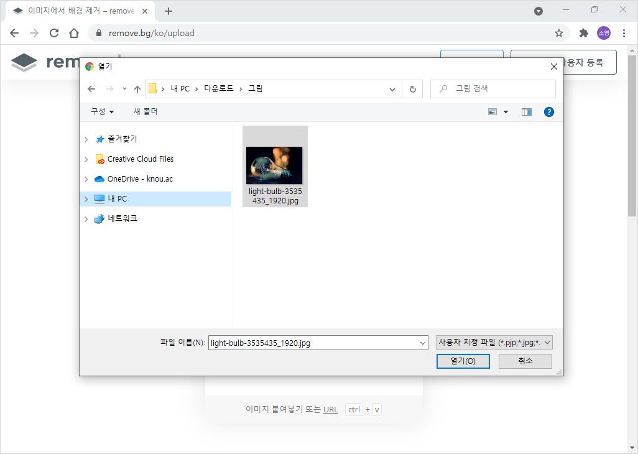Viewport: 638px width, 454px height.
Task: Expand the 네트워크 tree node
Action: coord(86,220)
